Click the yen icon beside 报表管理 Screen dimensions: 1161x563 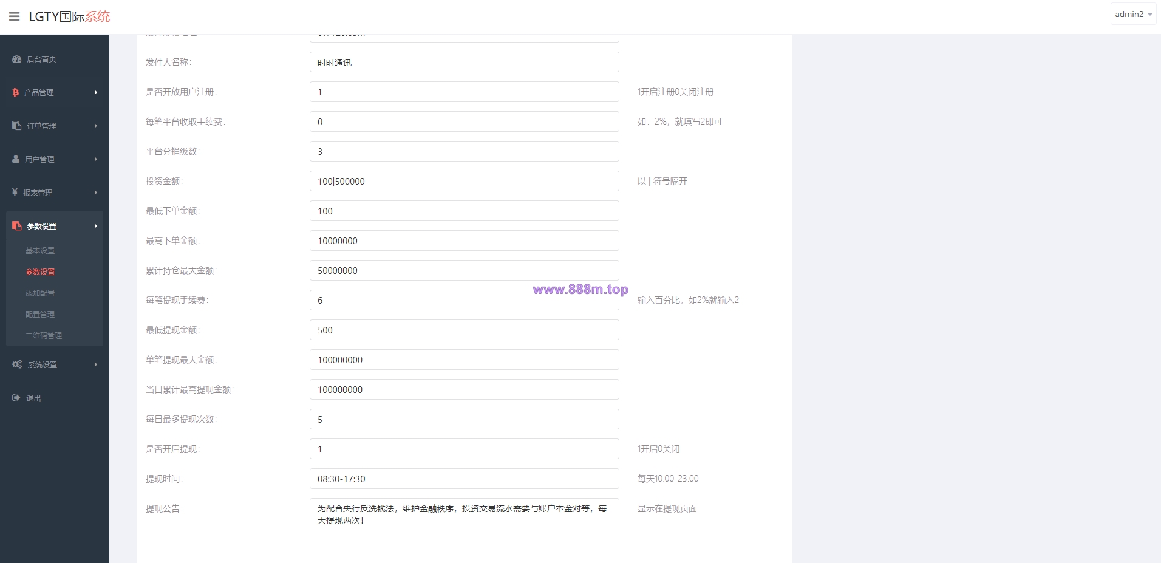pos(15,192)
